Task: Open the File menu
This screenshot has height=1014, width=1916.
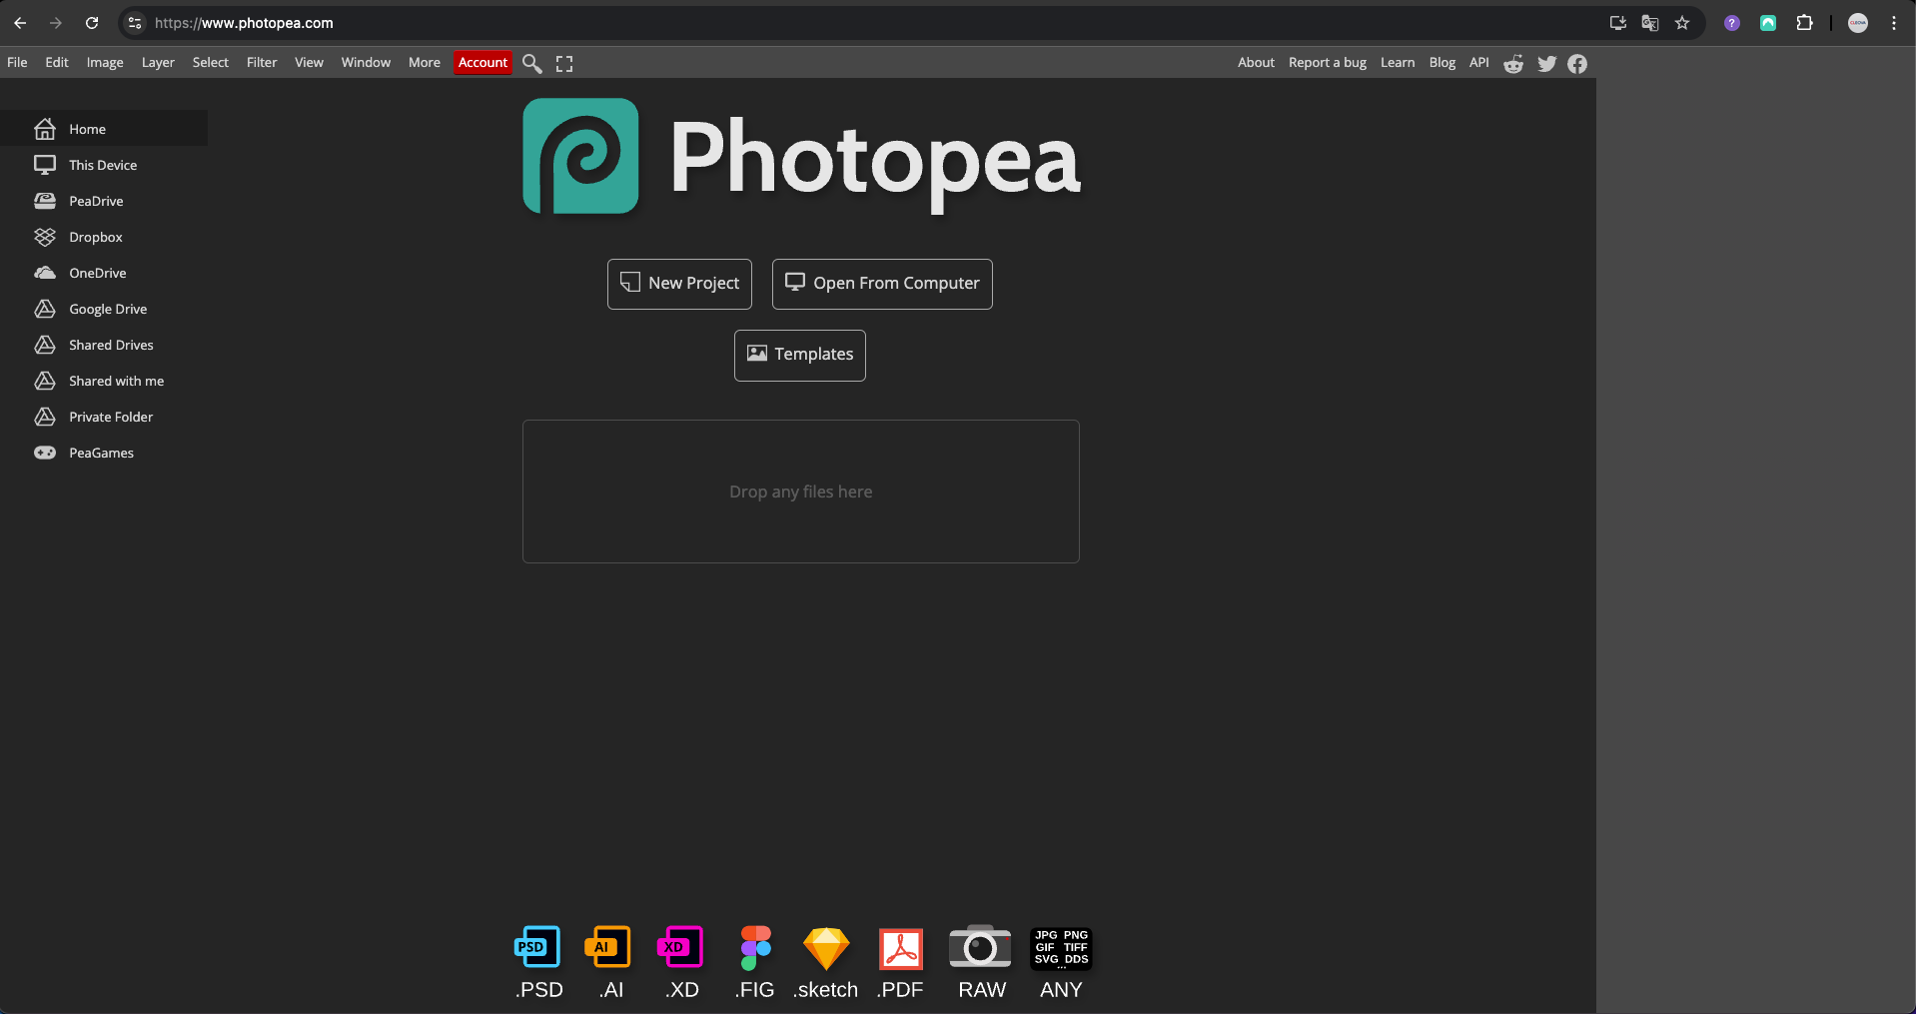Action: point(17,62)
